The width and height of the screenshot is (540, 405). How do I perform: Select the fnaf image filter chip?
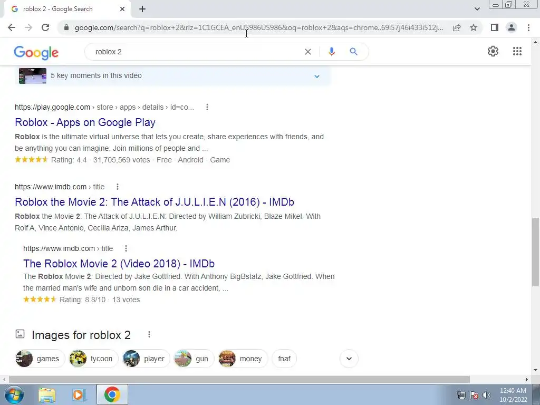[x=284, y=359]
